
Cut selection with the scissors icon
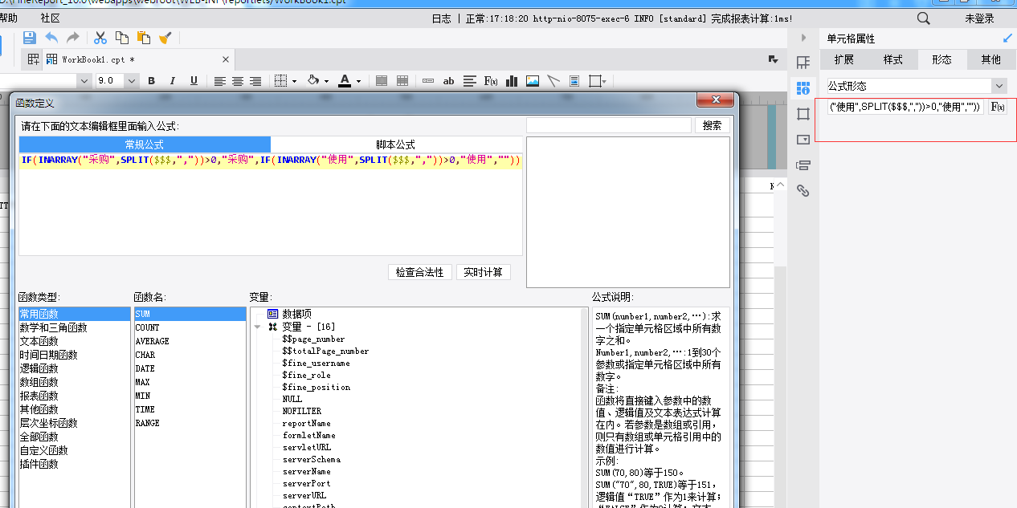[100, 38]
